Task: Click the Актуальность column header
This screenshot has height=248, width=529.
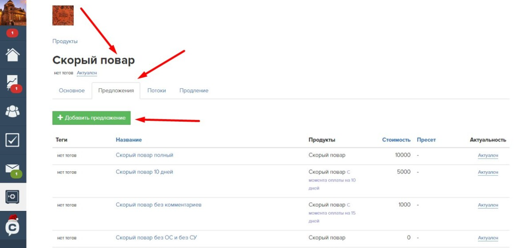Action: coord(488,140)
